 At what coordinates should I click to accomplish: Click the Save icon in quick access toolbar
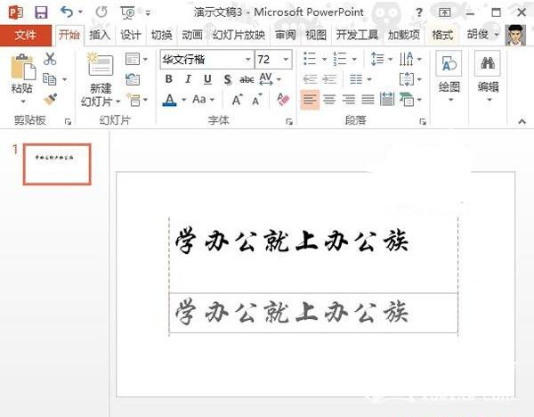pos(41,12)
